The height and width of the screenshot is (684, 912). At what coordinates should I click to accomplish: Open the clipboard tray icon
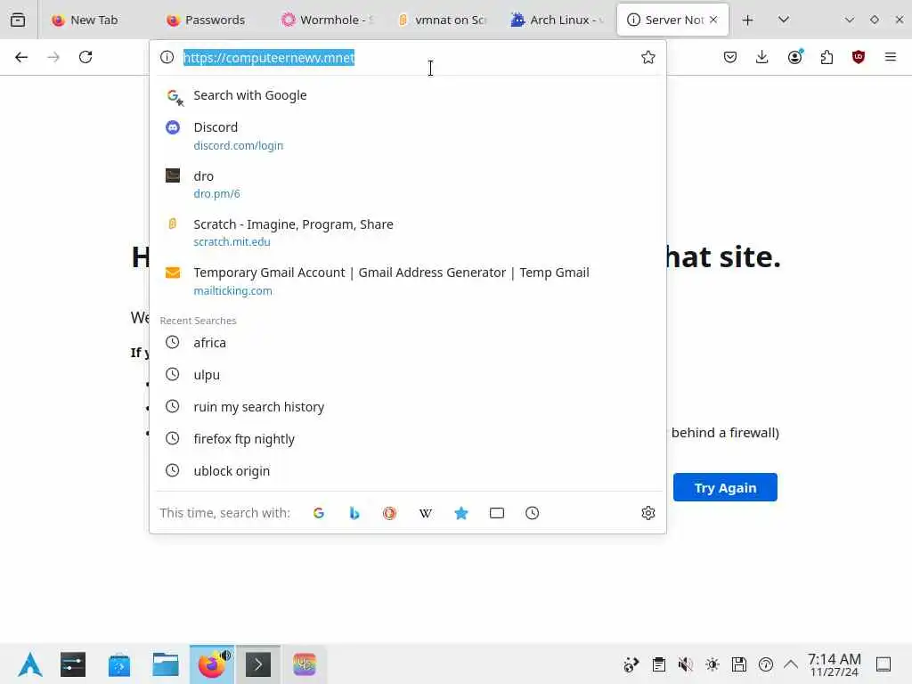[658, 664]
